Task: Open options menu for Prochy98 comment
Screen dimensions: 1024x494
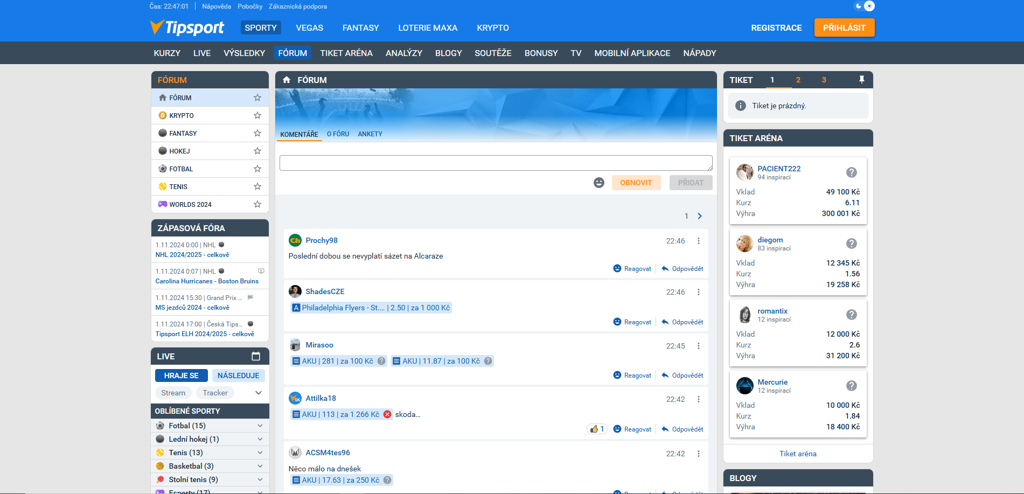Action: 699,241
